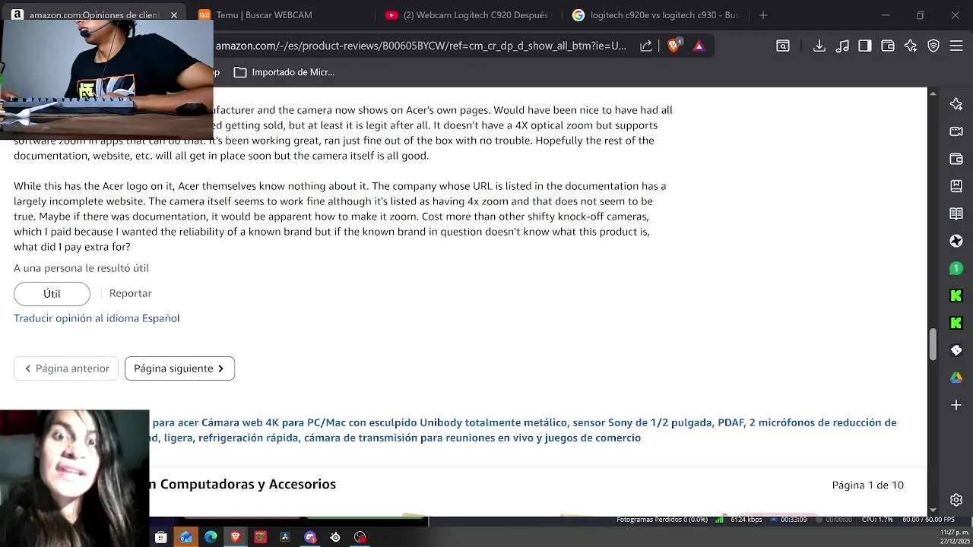Click the page vertical scrollbar thumb

933,344
